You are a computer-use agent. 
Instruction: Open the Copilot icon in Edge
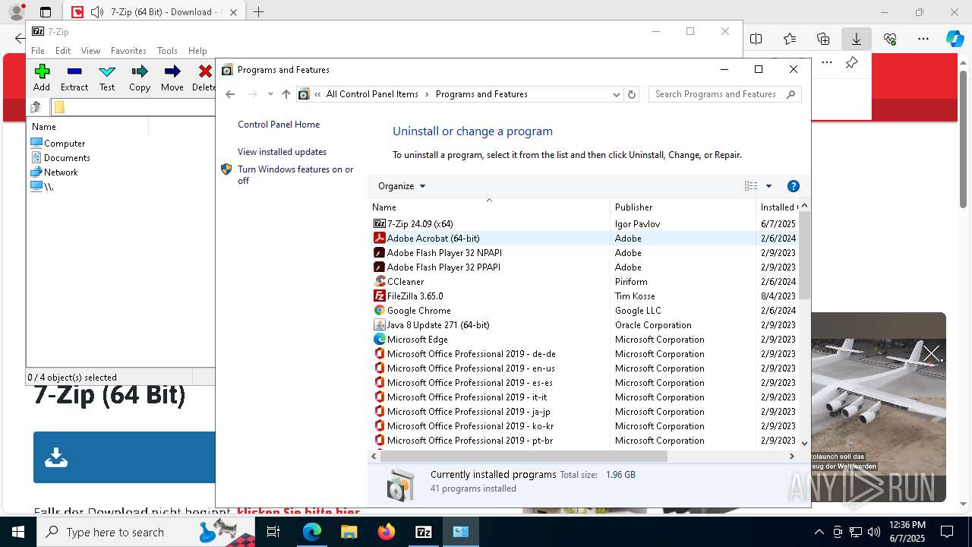(955, 39)
